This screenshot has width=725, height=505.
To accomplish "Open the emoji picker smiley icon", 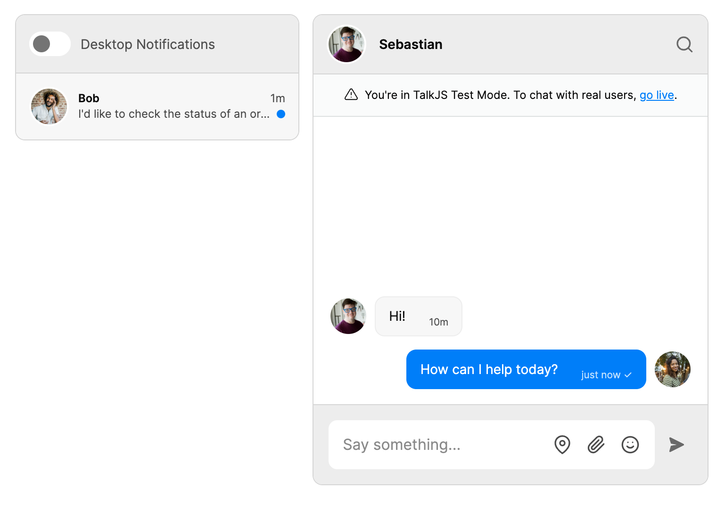I will pyautogui.click(x=630, y=445).
